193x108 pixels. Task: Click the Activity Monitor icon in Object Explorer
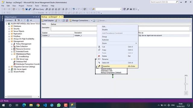point(31,20)
